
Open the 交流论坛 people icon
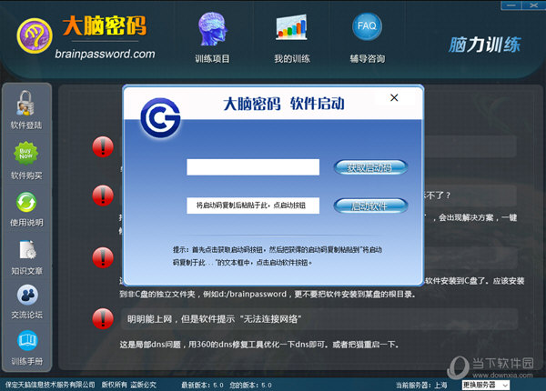point(27,295)
